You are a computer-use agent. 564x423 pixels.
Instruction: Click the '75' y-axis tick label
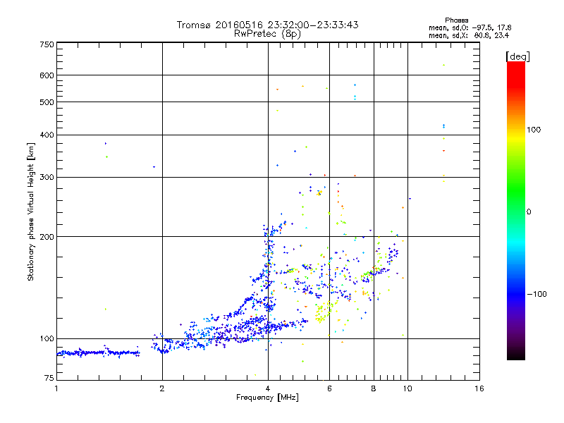point(49,378)
